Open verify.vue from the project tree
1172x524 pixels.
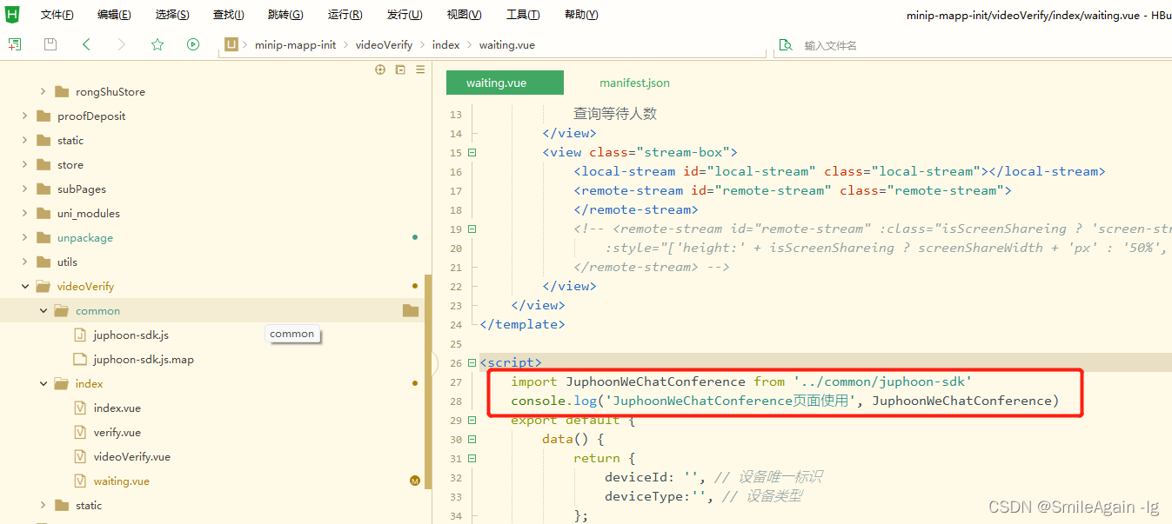pyautogui.click(x=116, y=432)
